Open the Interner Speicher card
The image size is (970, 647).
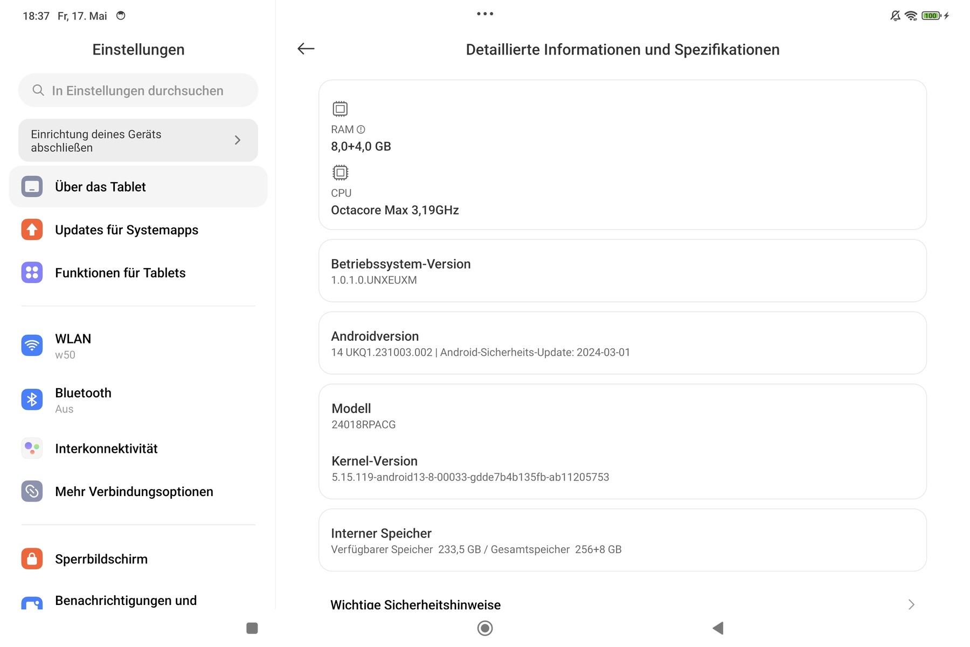coord(622,540)
